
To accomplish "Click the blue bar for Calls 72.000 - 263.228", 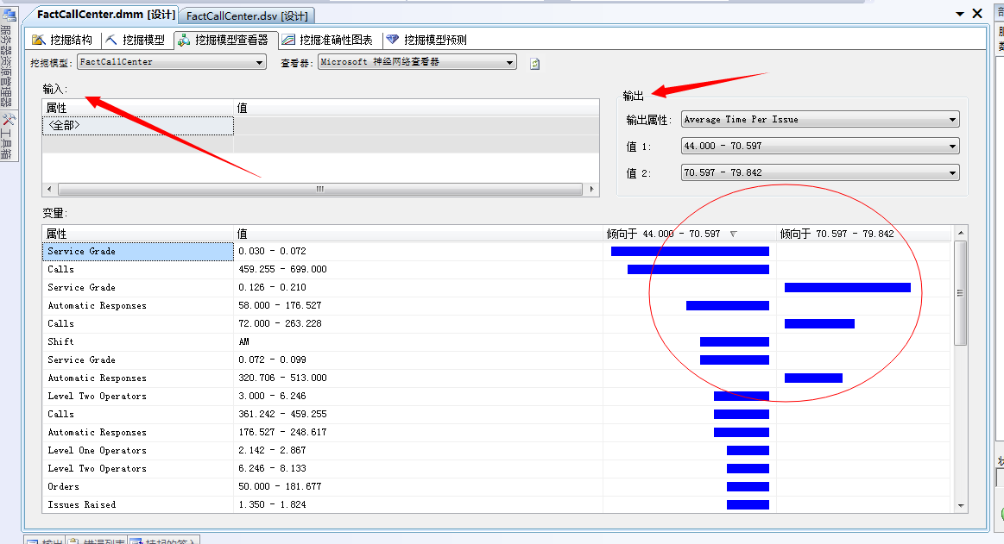I will coord(819,324).
